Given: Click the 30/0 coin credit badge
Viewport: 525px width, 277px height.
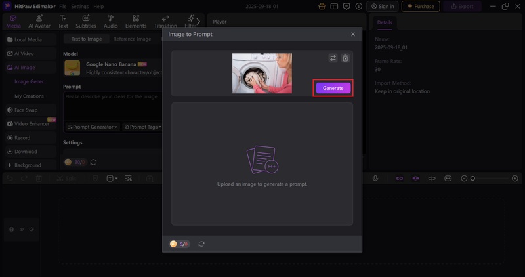Looking at the screenshot, I should (x=75, y=162).
